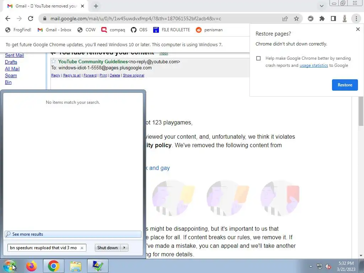Open a new tab with the plus button

96,6
